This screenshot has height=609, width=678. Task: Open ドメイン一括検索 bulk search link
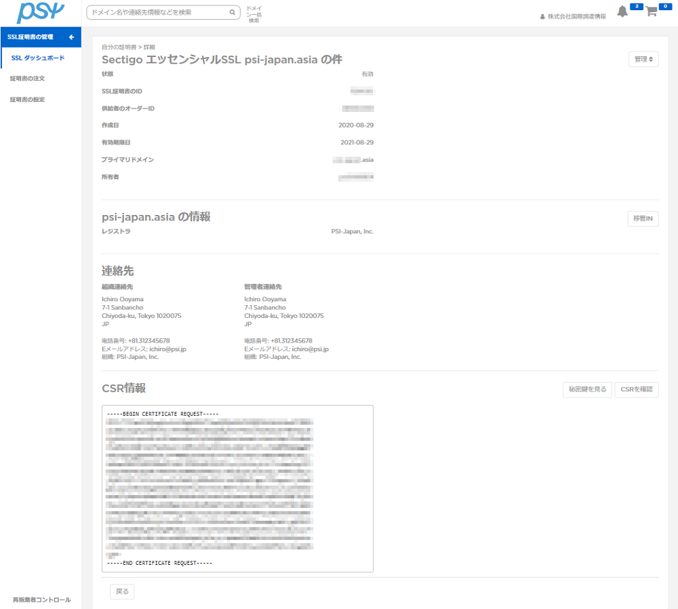254,14
